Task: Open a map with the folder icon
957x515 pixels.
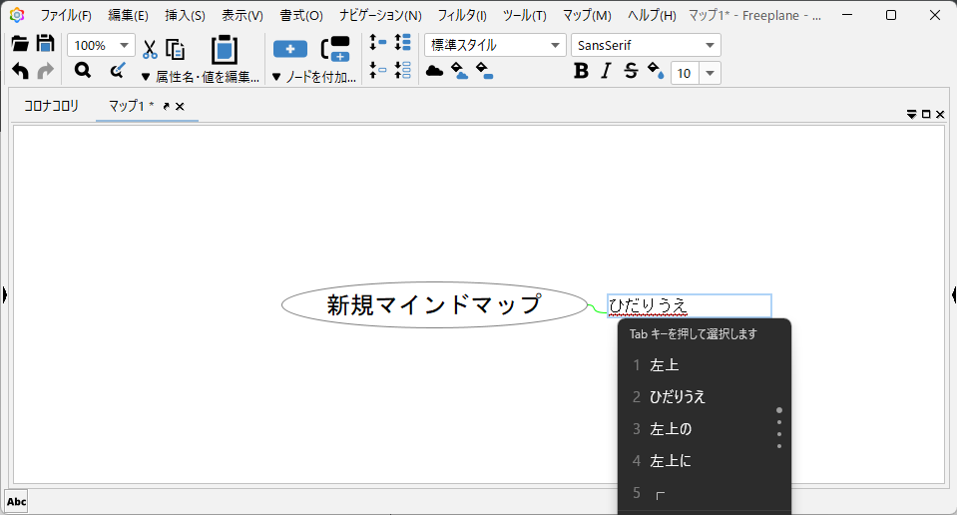Action: click(x=20, y=43)
